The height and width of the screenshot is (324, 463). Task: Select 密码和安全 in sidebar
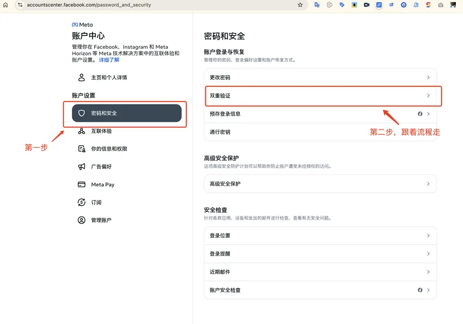pyautogui.click(x=127, y=113)
